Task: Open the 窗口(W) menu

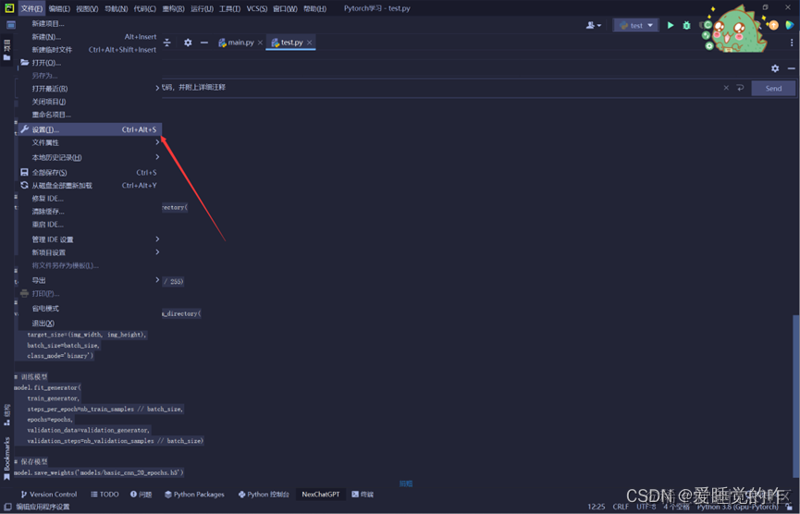Action: [x=285, y=8]
